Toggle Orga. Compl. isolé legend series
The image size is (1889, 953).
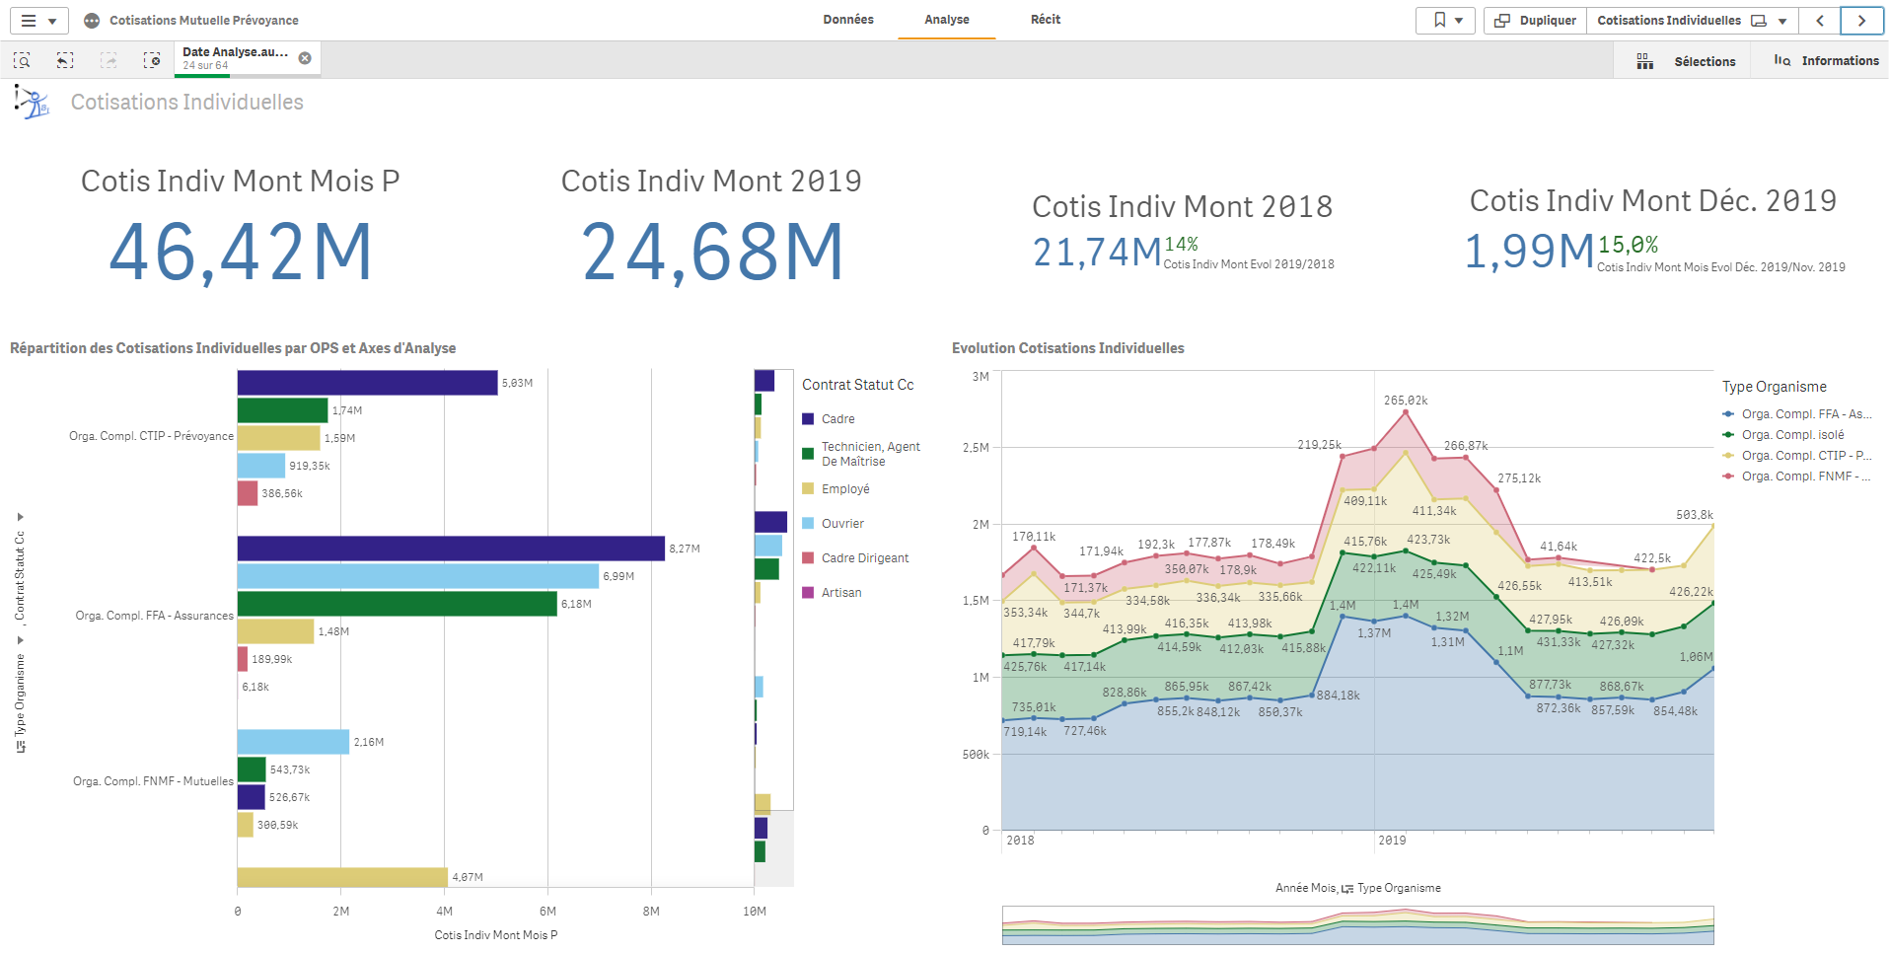(x=1791, y=435)
